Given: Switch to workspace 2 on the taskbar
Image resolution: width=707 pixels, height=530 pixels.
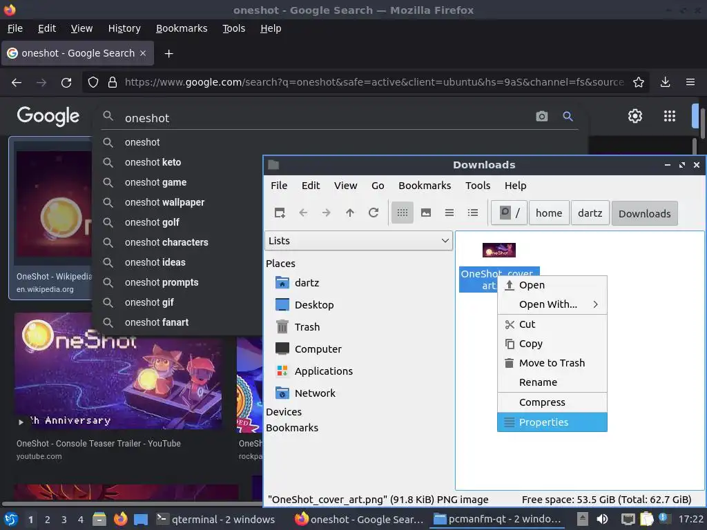Looking at the screenshot, I should (x=48, y=520).
